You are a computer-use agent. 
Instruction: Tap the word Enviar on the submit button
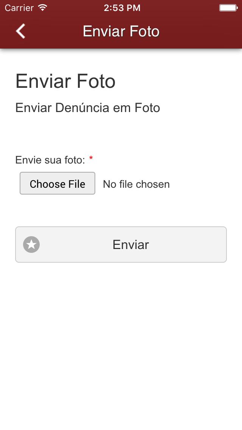coord(131,245)
